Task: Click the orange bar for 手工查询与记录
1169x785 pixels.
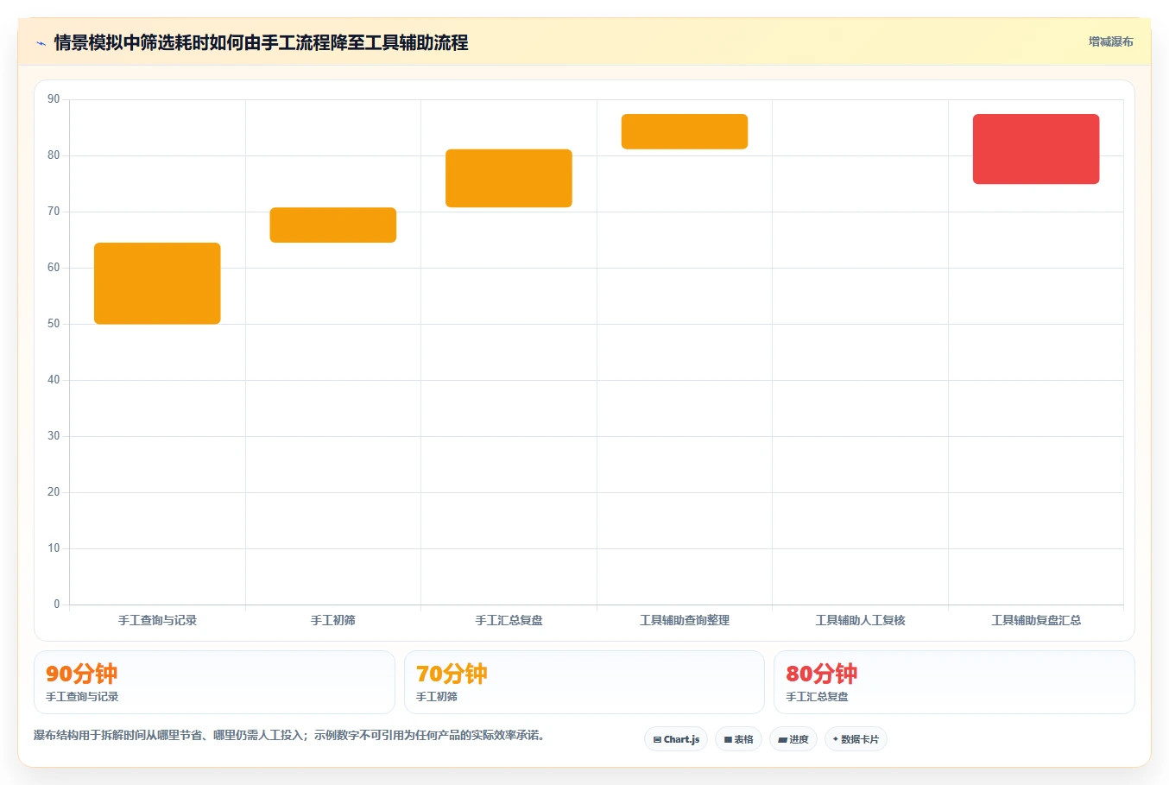Action: [x=157, y=283]
